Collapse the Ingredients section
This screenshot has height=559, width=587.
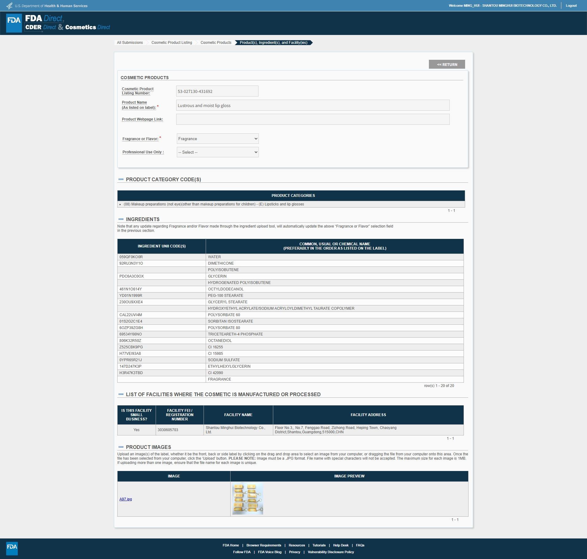point(121,219)
